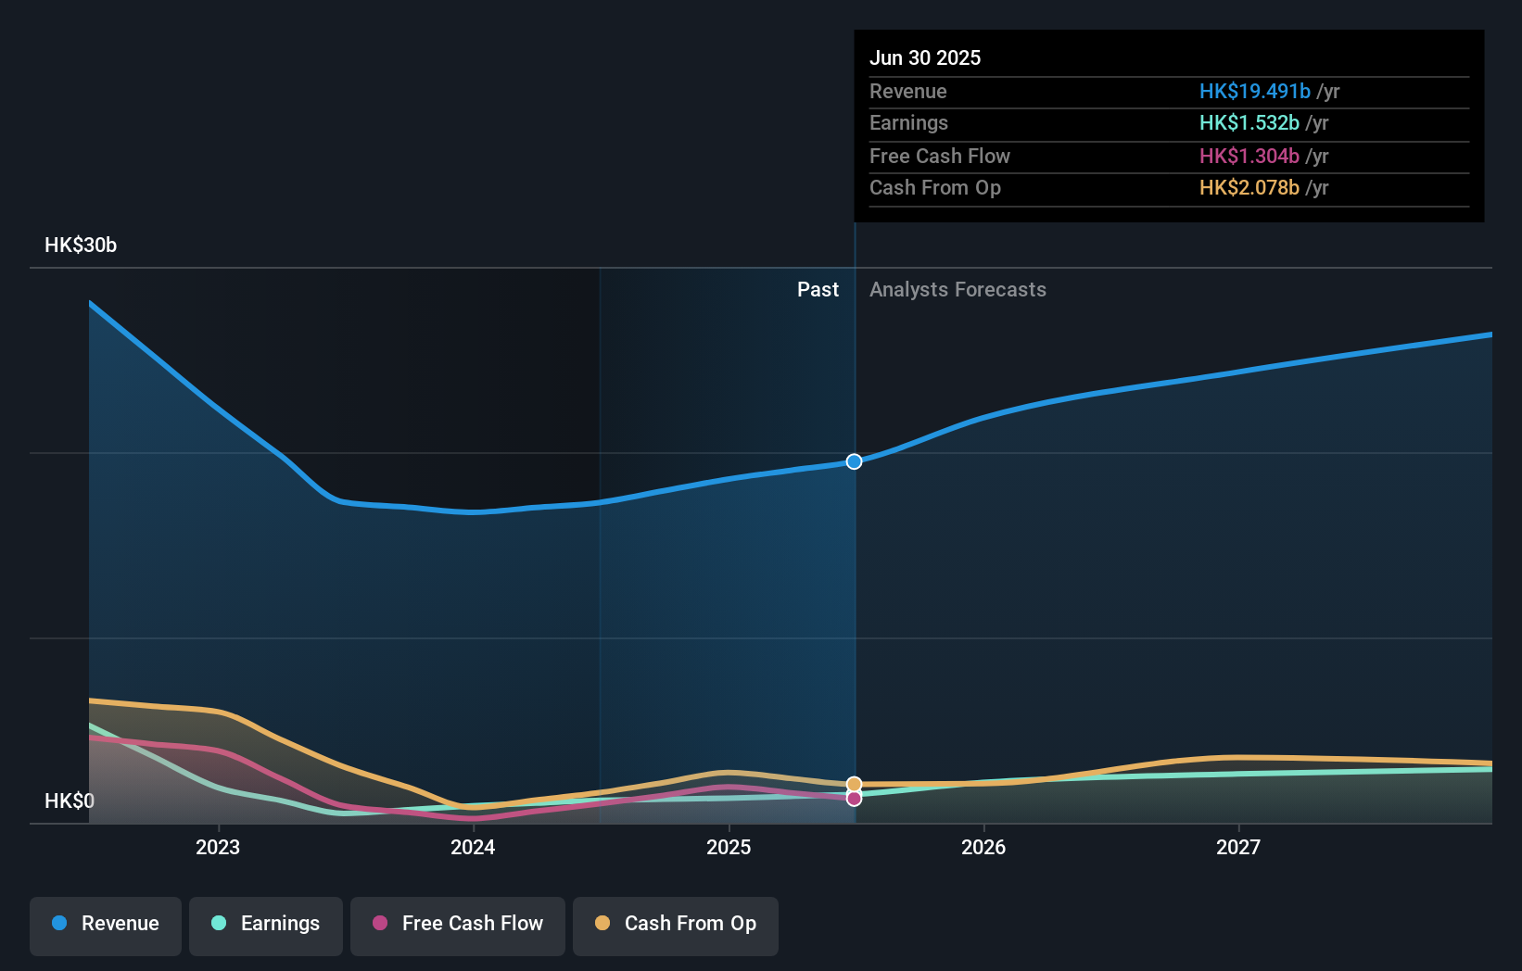
Task: Click the Cash From Op legend button
Action: 676,925
